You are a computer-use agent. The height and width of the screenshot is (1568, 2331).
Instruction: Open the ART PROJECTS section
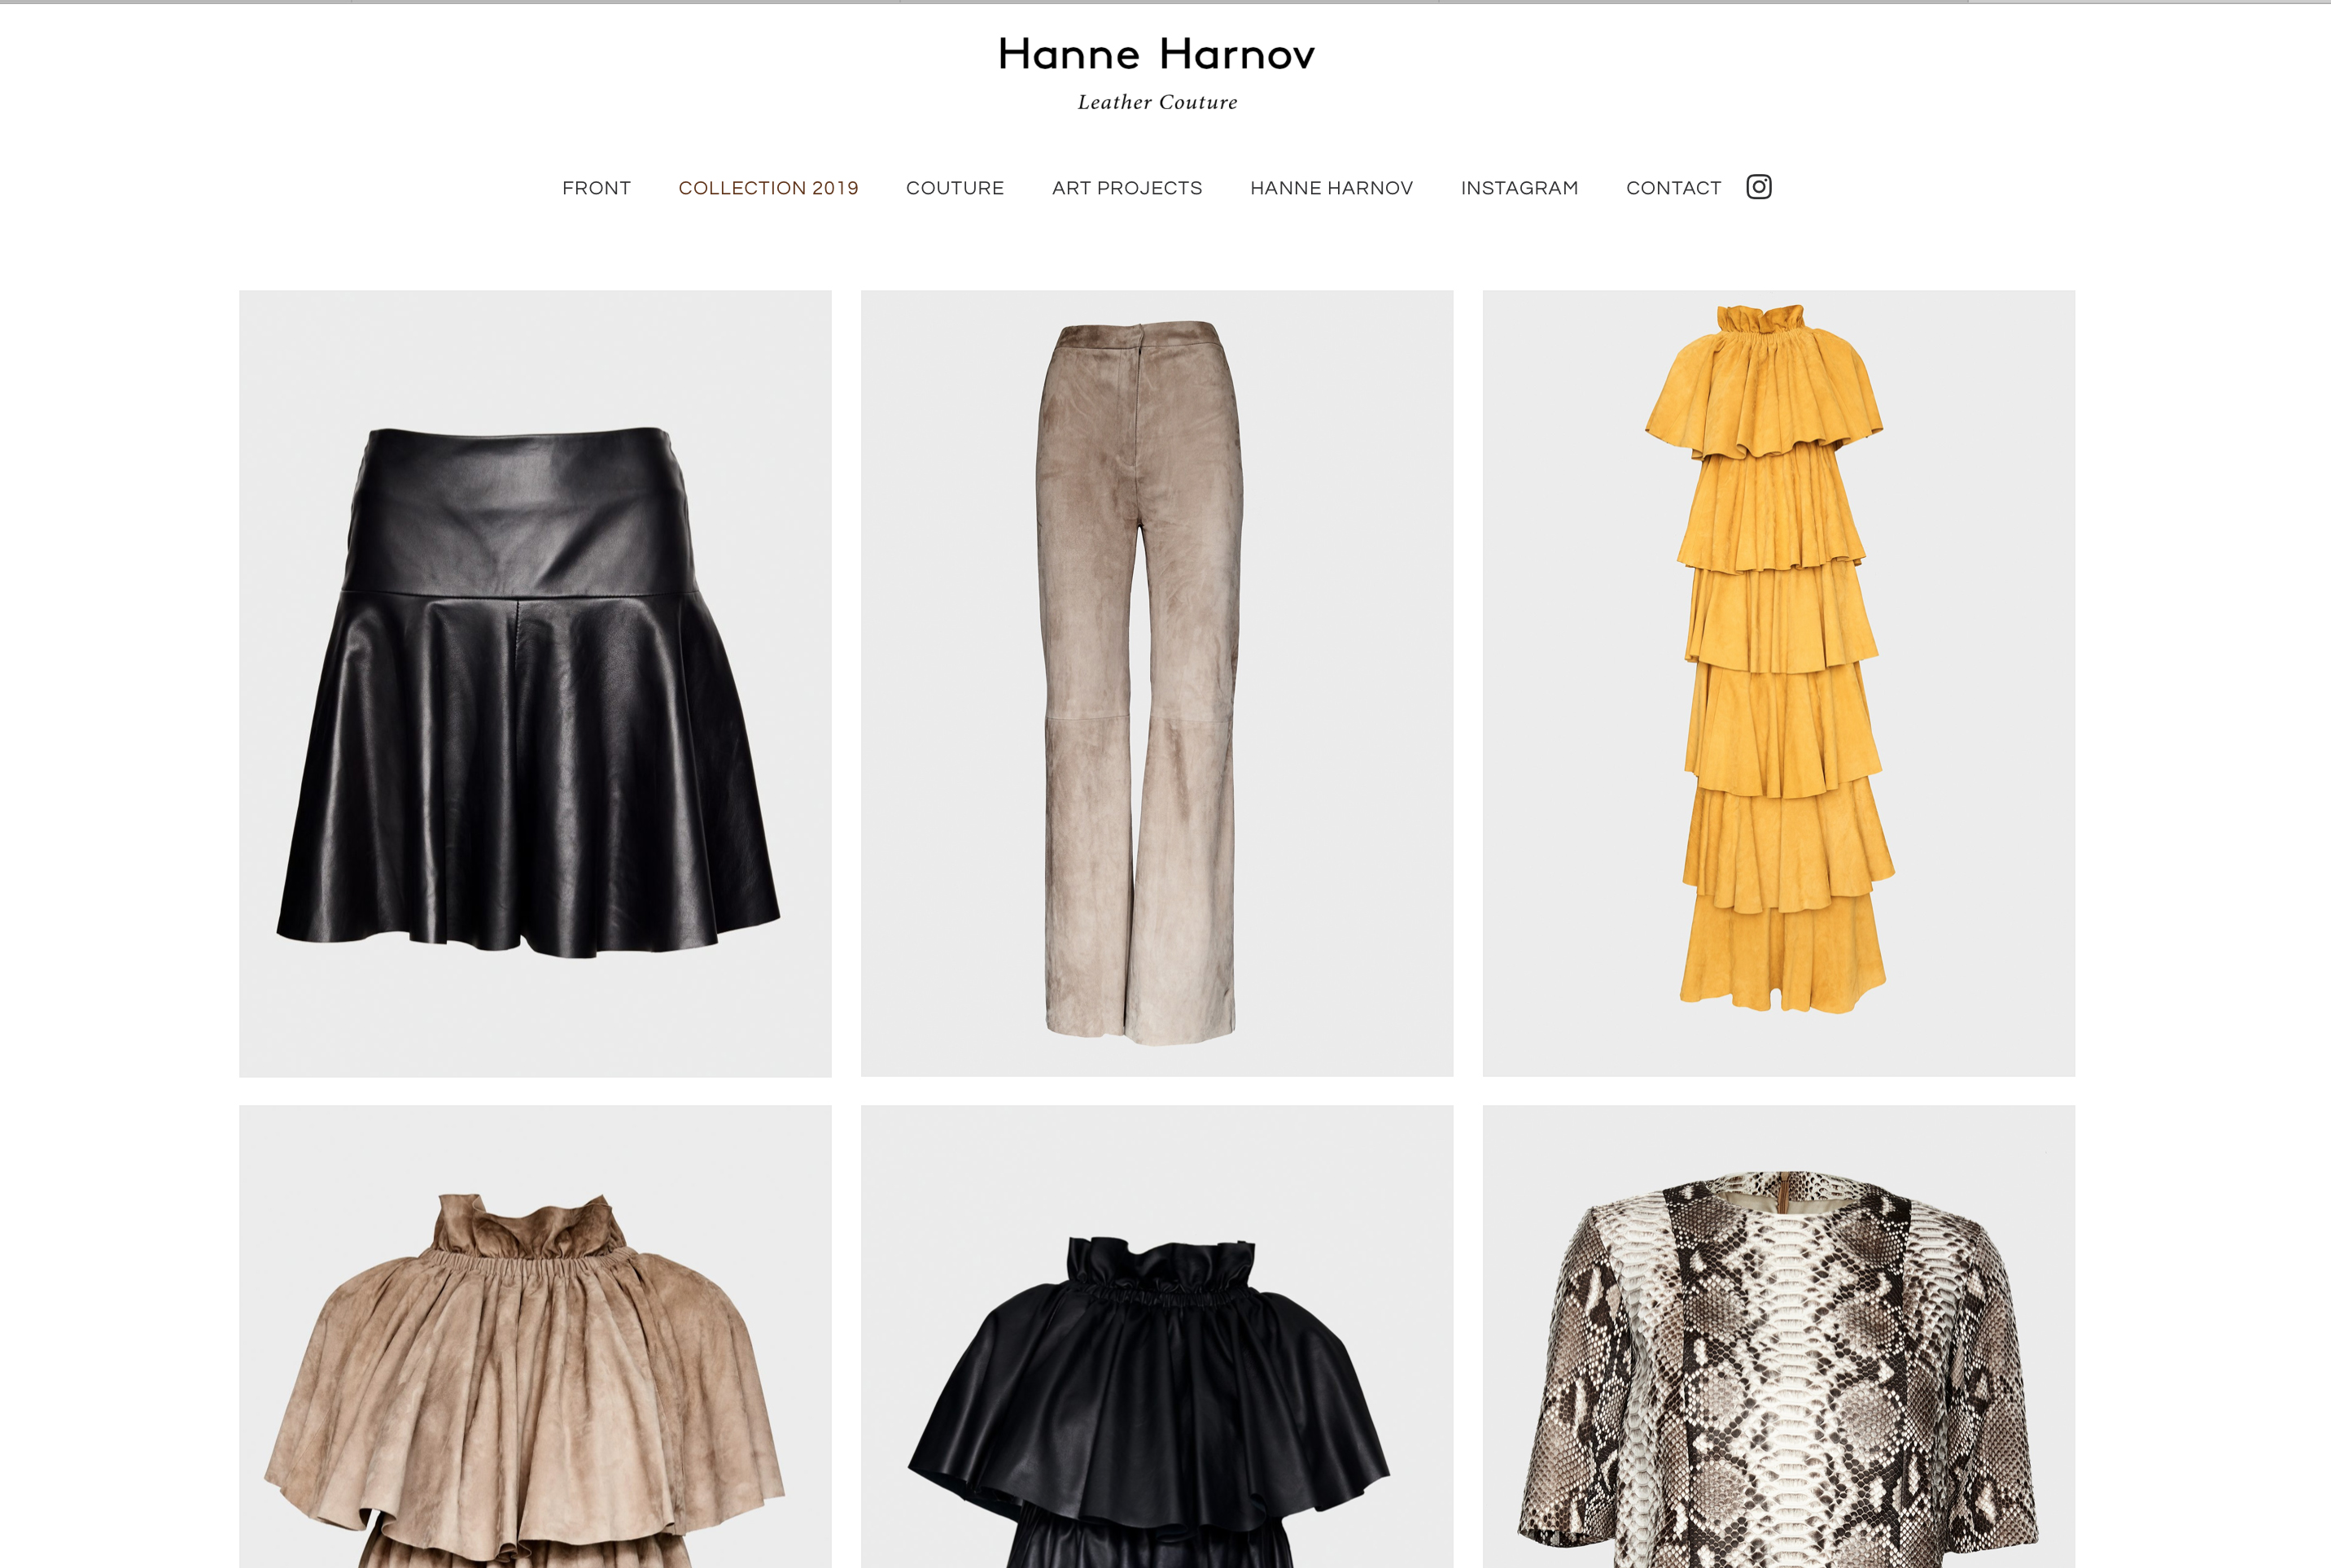tap(1127, 188)
